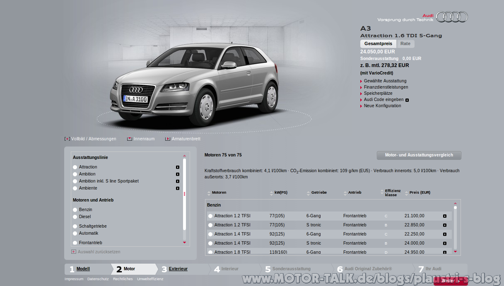Sort by Preis (EUR) column arrows
Viewport: 504px width, 286px height.
(x=407, y=193)
